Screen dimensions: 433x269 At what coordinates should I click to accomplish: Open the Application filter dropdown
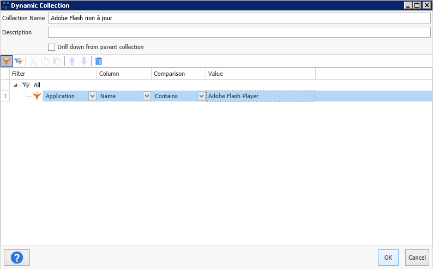click(92, 96)
